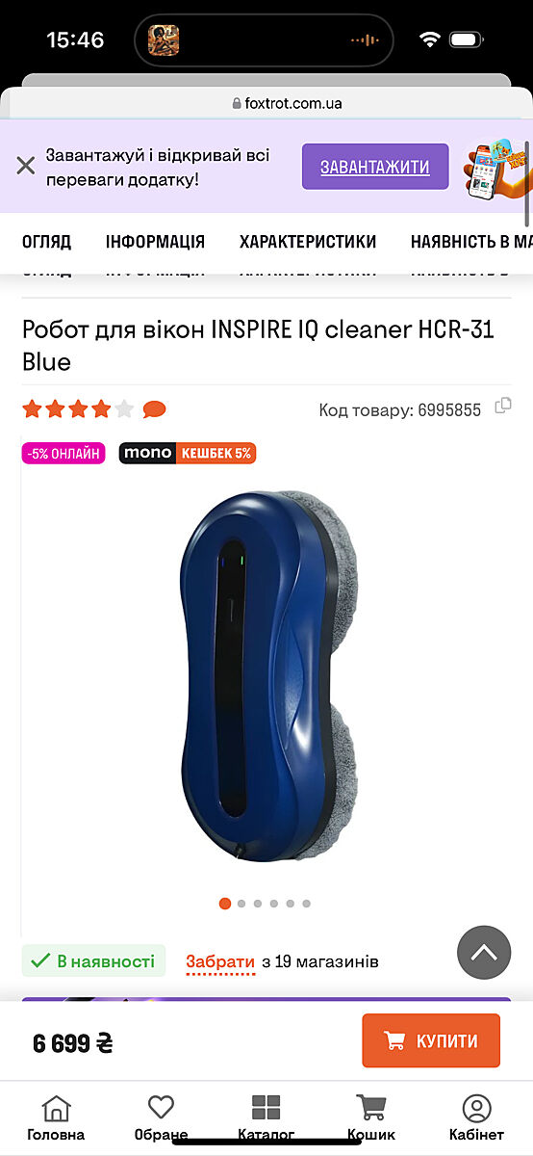Image resolution: width=533 pixels, height=1156 pixels.
Task: Jump to the last carousel dot
Action: point(306,904)
